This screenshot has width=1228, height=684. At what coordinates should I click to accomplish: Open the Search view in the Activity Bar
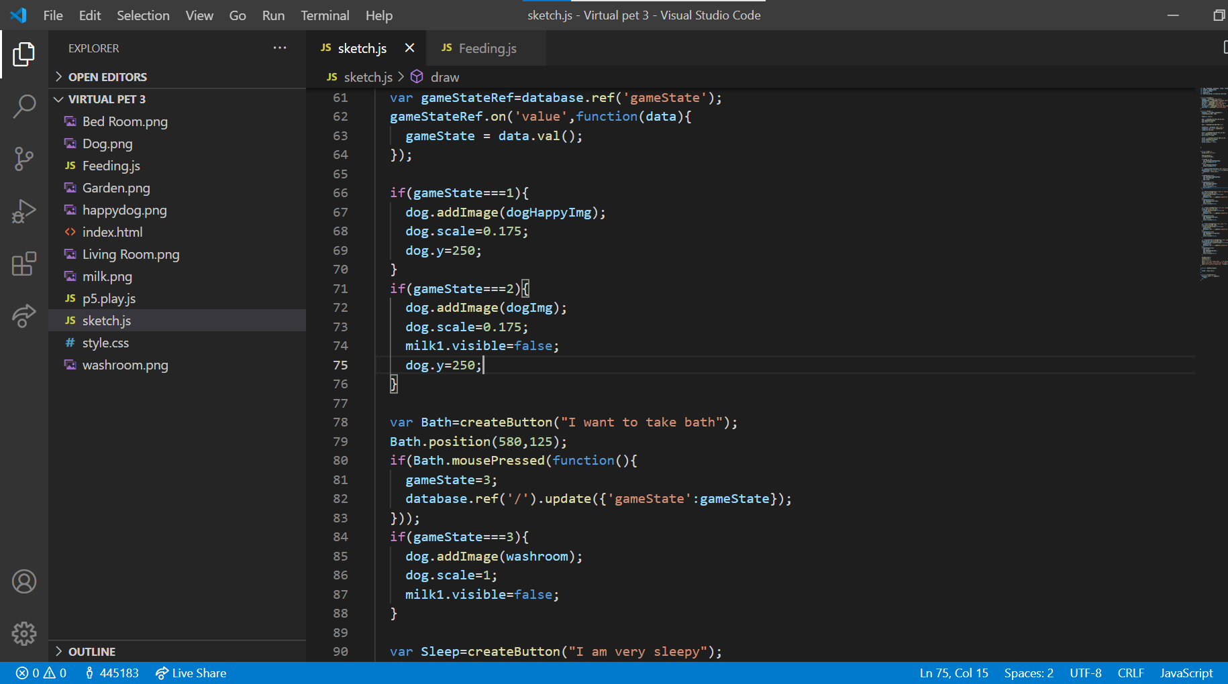24,106
